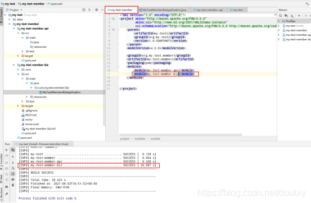311x203 pixels.
Task: Click Download Sources and Documentation icon
Action: (292, 16)
